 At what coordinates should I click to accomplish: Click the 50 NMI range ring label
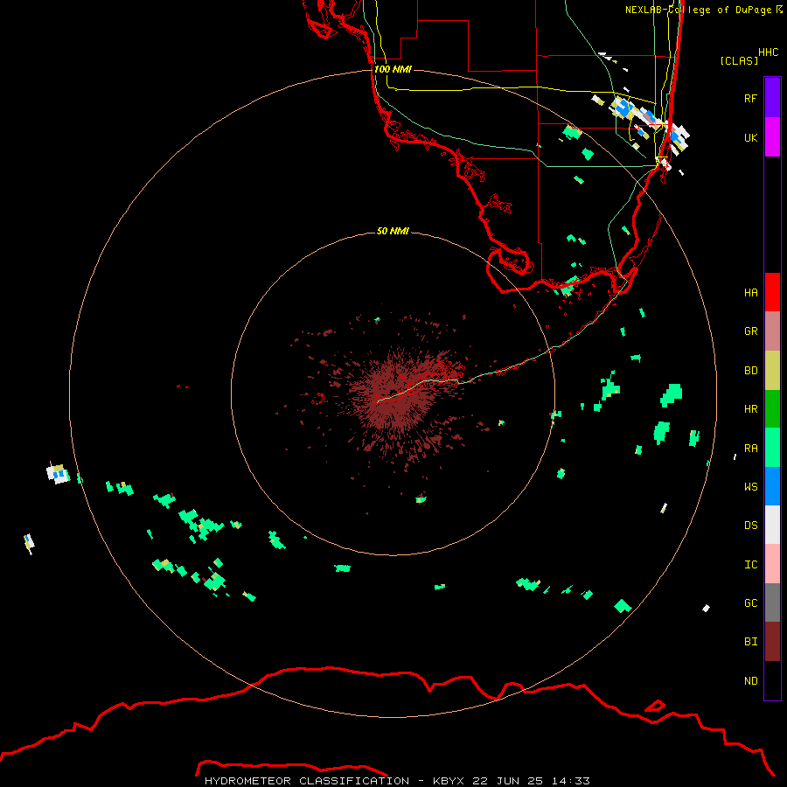pyautogui.click(x=393, y=231)
